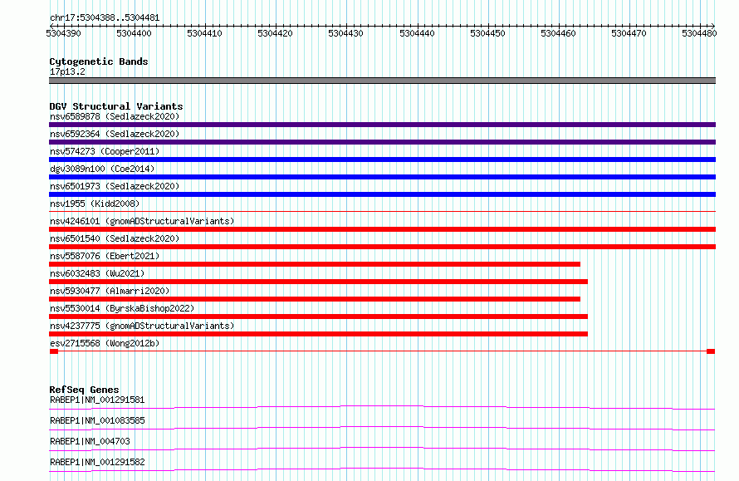Click ruler position 5304430
This screenshot has height=481, width=739.
click(x=346, y=33)
